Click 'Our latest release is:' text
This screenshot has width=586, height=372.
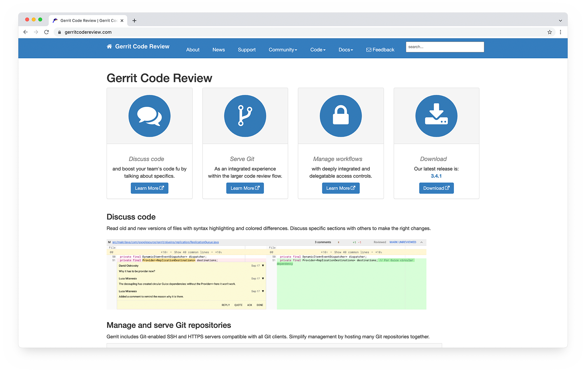point(436,169)
